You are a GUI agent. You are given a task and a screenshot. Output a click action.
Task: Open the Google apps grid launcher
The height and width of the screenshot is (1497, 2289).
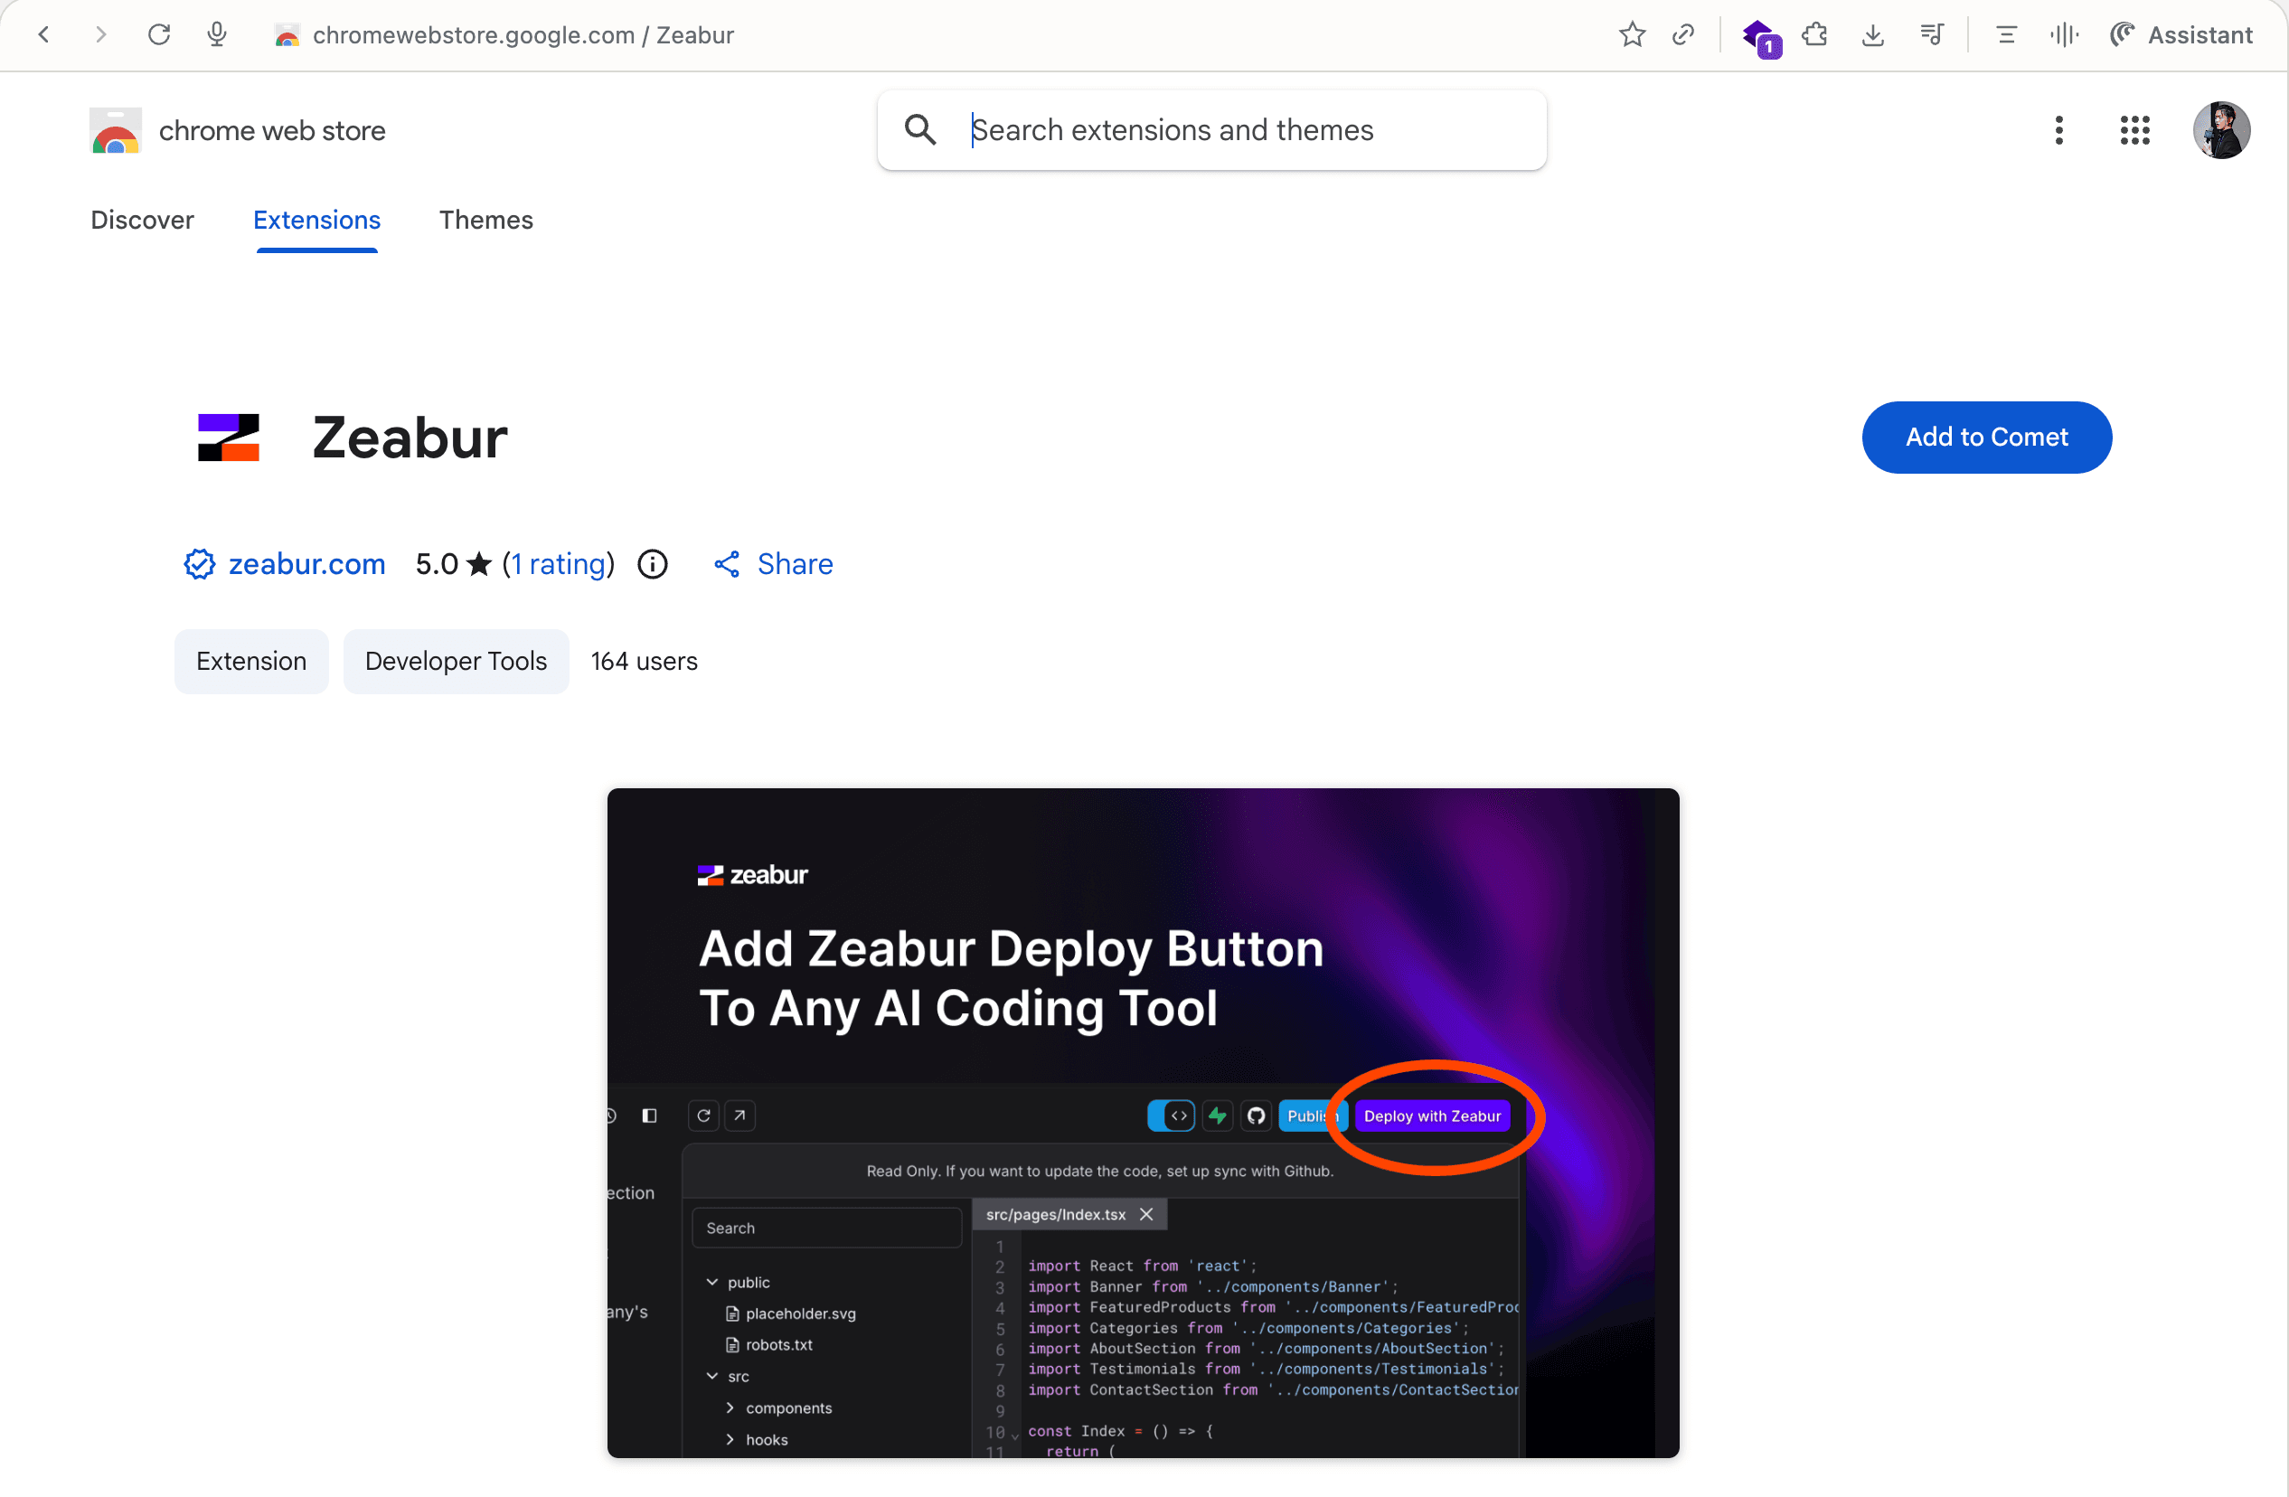click(2134, 130)
